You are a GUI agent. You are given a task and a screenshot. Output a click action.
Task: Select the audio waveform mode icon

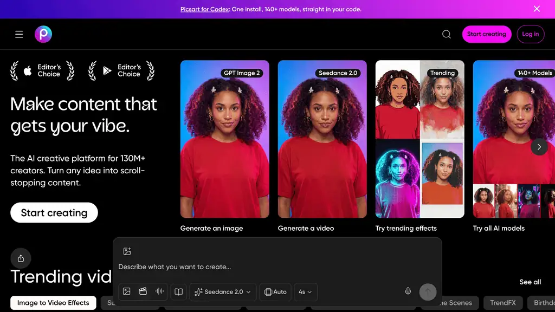(x=159, y=291)
